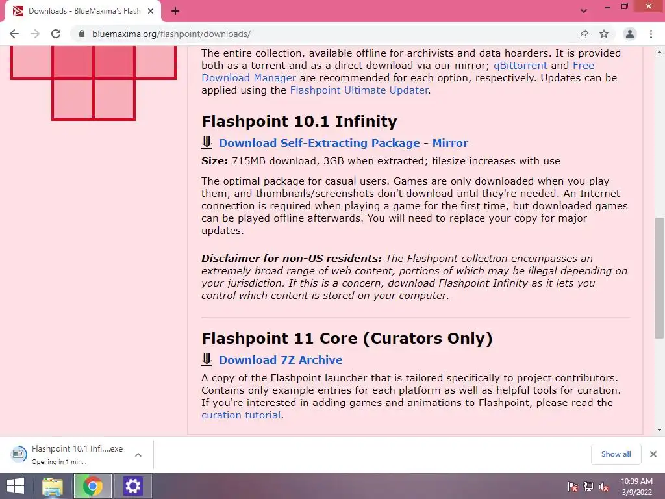Go back to the previous page

tap(14, 34)
